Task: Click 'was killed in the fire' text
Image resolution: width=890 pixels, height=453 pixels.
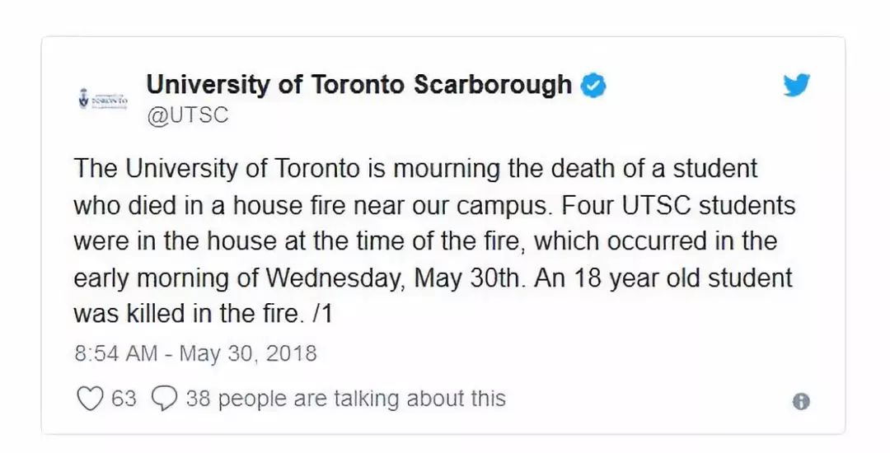Action: [x=185, y=314]
